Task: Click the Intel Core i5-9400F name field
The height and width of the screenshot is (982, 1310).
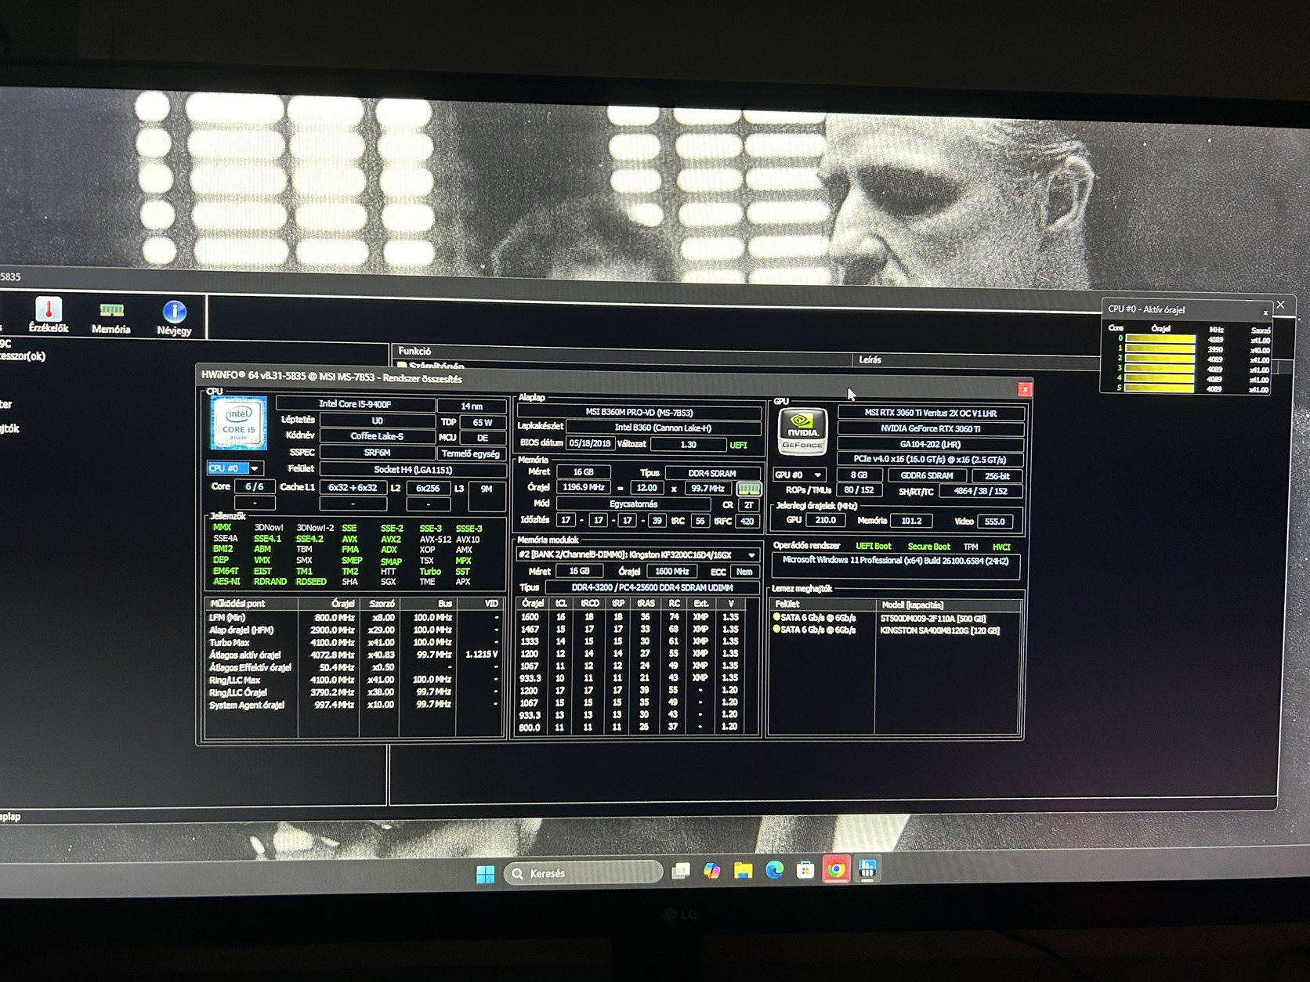Action: click(x=355, y=404)
